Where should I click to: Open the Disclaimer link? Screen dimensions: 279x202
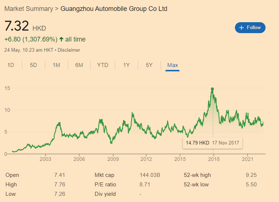point(69,50)
